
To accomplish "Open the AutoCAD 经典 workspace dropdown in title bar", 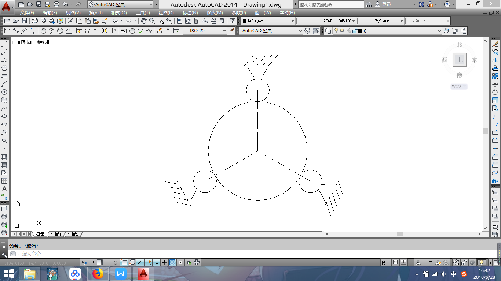I will 151,4.
